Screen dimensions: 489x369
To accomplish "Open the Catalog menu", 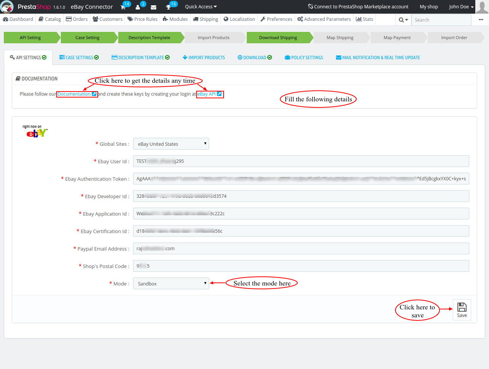I will pyautogui.click(x=50, y=19).
